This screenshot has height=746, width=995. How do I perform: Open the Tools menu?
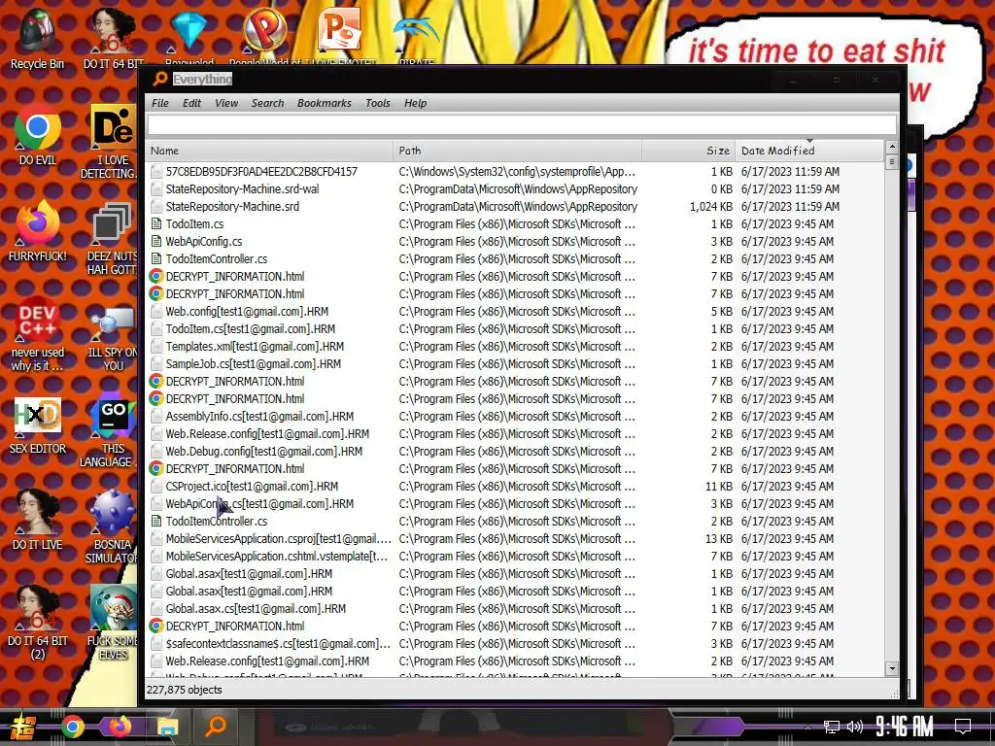(x=378, y=103)
